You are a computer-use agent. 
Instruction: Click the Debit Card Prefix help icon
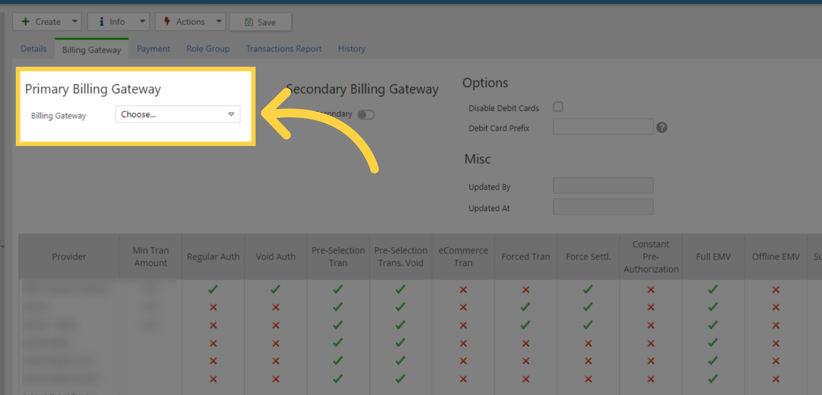pyautogui.click(x=662, y=128)
